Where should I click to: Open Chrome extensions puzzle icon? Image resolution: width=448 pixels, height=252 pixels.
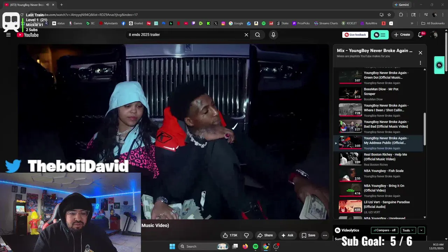point(401,15)
